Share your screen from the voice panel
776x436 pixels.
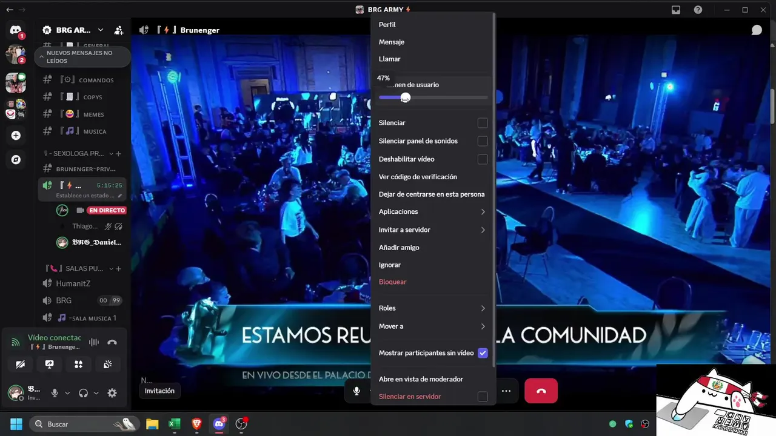(50, 365)
